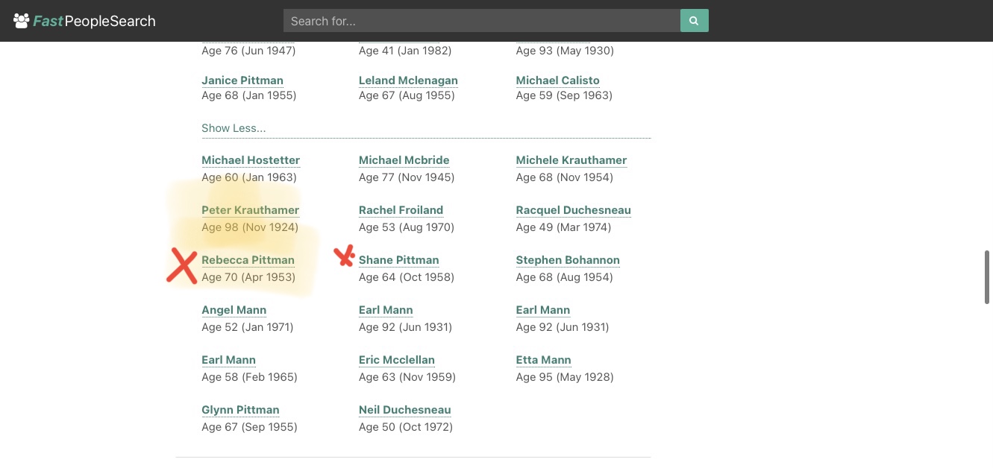Select the Angel Mann link
993x468 pixels.
point(234,310)
